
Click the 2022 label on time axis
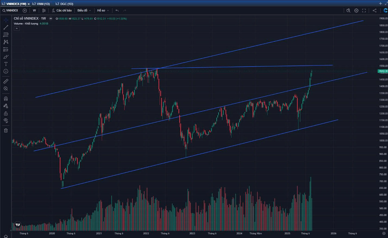pyautogui.click(x=146, y=233)
